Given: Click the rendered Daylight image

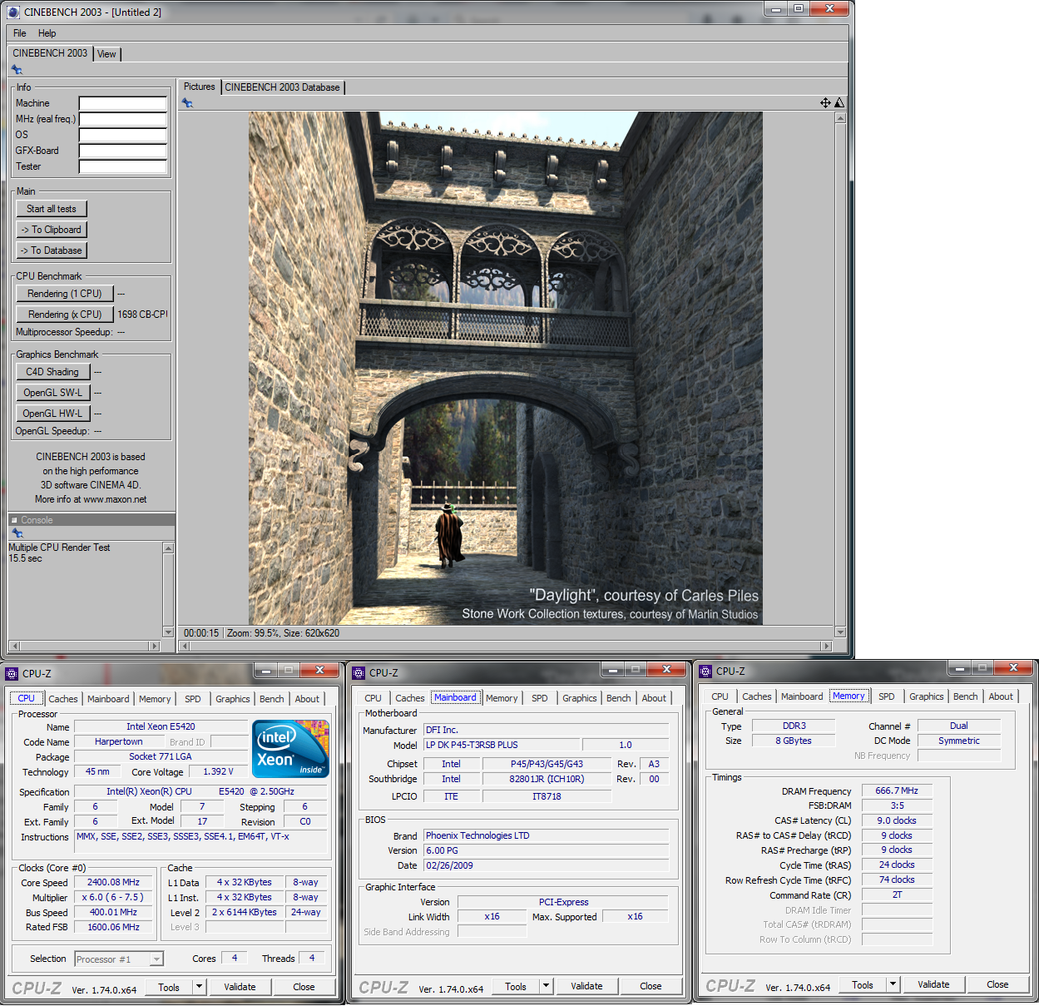Looking at the screenshot, I should (x=506, y=369).
